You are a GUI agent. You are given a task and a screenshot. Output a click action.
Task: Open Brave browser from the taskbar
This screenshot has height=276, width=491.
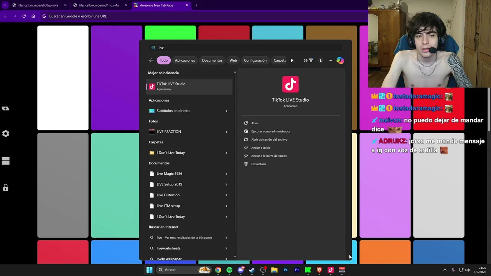[319, 270]
